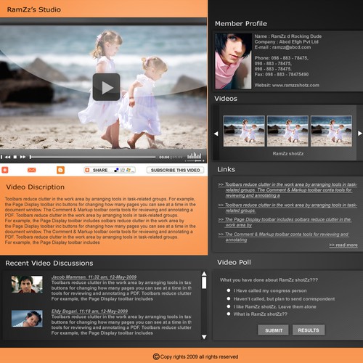The height and width of the screenshot is (363, 363).
Task: Click the orange Blogger icon
Action: (60, 170)
